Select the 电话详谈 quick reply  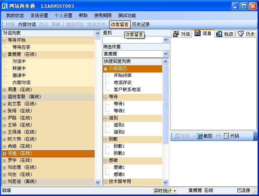[x=122, y=83]
